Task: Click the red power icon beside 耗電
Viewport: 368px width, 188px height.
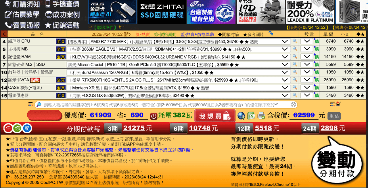Action: (154, 116)
